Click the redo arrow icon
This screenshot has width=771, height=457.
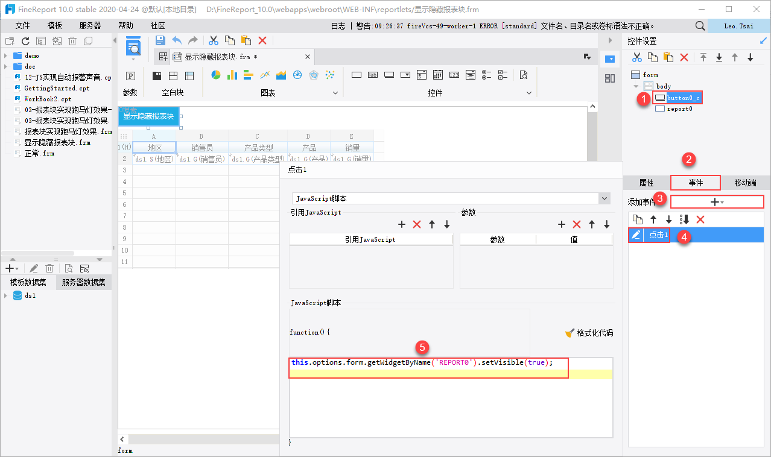click(193, 40)
